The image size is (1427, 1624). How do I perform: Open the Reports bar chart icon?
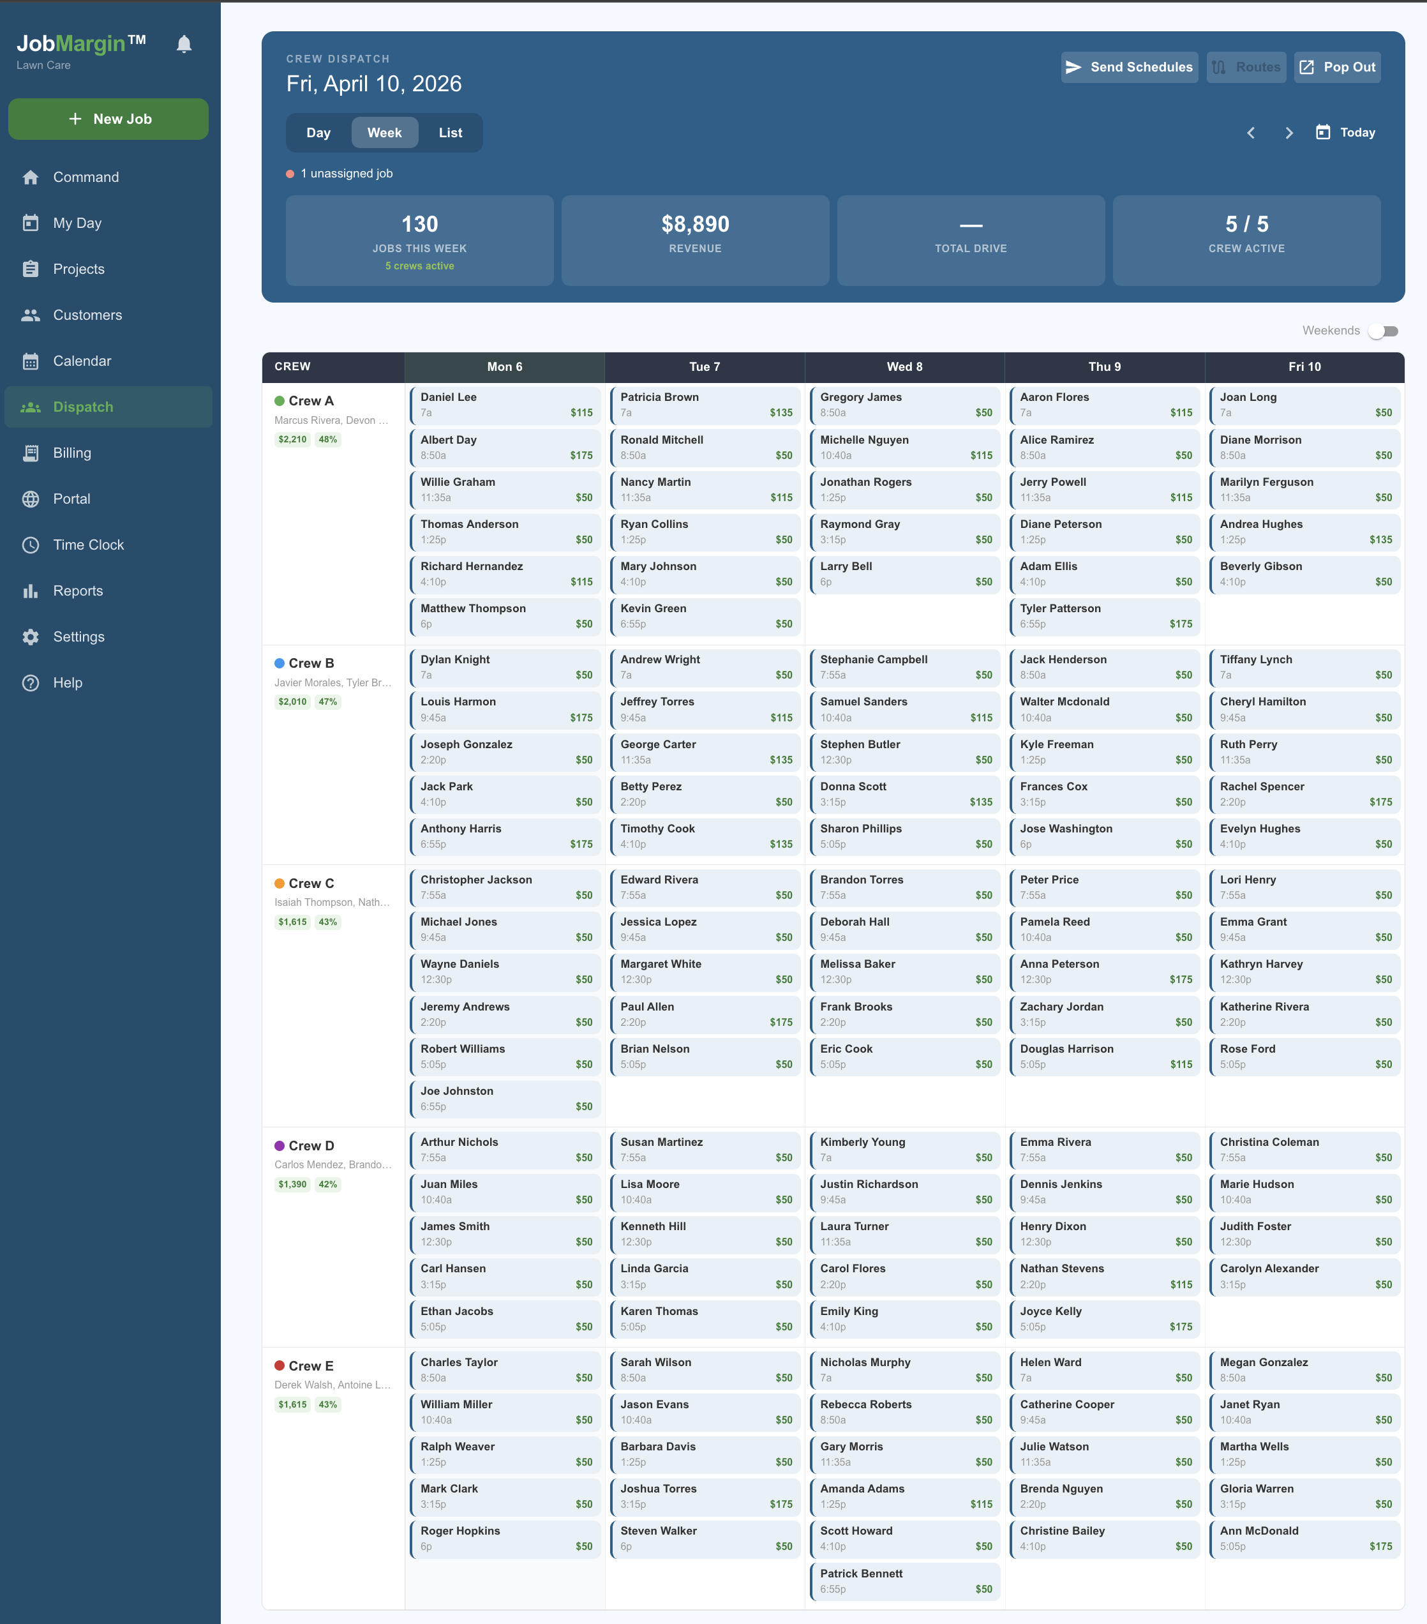[x=31, y=590]
